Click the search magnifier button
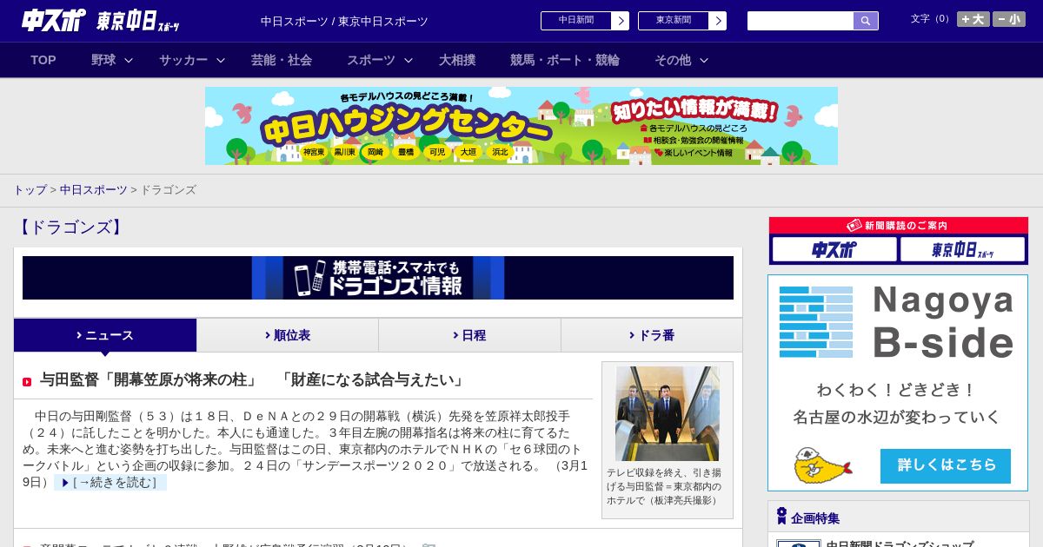Viewport: 1043px width, 547px height. (x=866, y=21)
